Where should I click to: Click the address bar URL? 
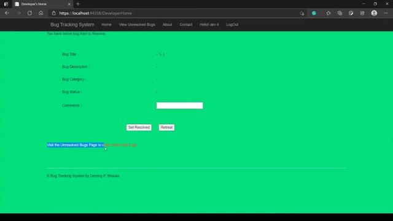96,14
